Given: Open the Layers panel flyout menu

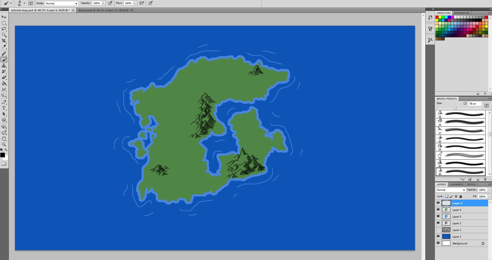Looking at the screenshot, I should [x=489, y=185].
